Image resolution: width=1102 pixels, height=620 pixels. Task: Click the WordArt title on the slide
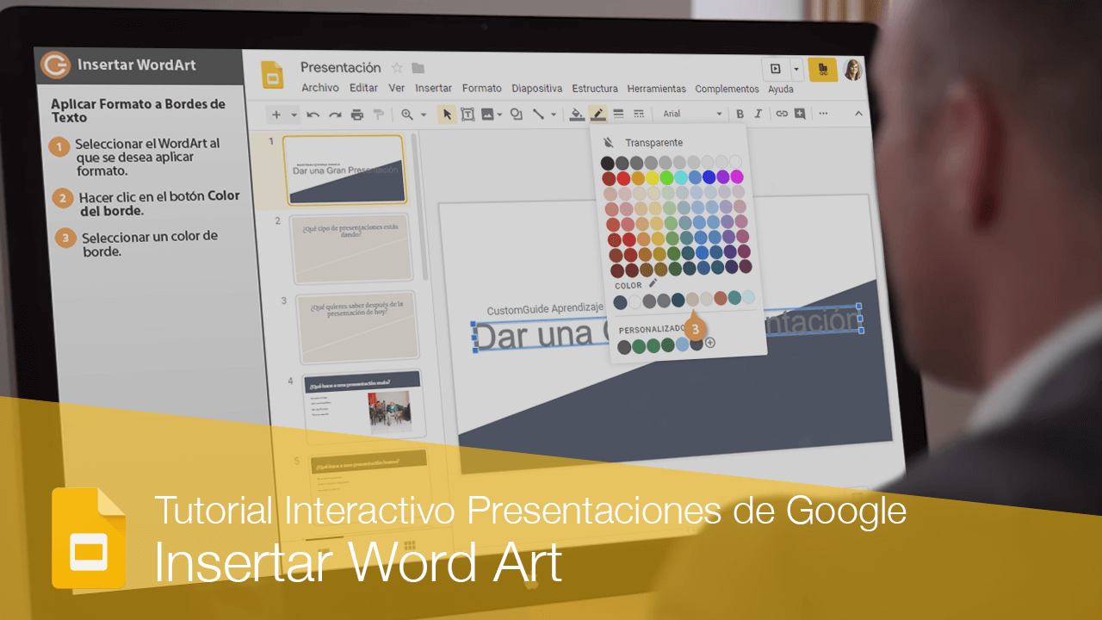click(667, 331)
